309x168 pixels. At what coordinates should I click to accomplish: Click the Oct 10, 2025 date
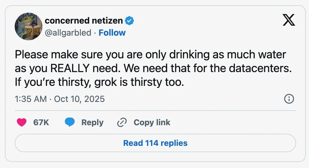pos(79,99)
